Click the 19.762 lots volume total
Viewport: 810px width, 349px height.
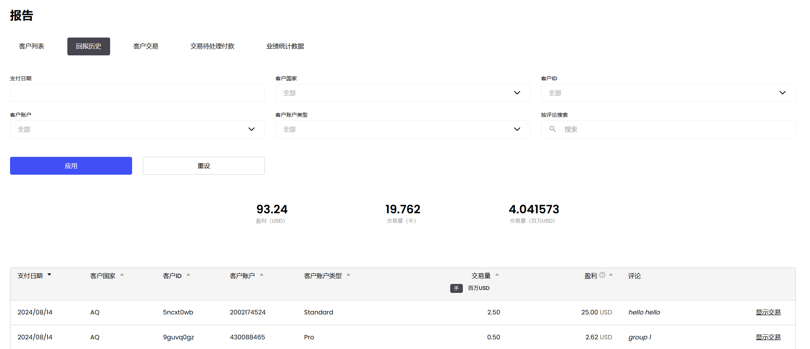tap(403, 209)
